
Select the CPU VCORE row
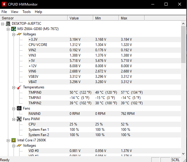coord(104,45)
